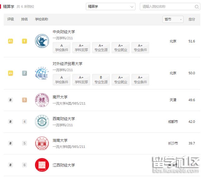Click 专业生源 B tag for 对外经济贸易大学
Image resolution: width=204 pixels, height=177 pixels.
pyautogui.click(x=101, y=80)
